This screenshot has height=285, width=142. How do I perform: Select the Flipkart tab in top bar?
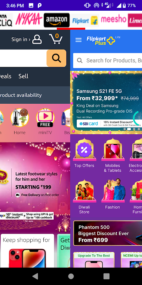pyautogui.click(x=85, y=20)
